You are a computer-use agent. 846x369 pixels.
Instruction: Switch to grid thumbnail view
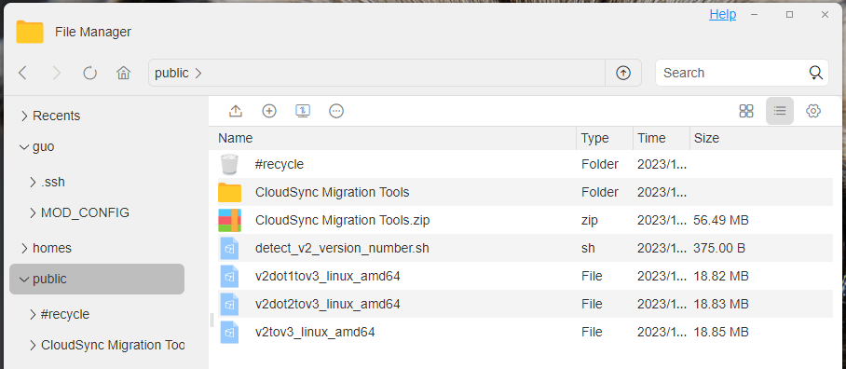(x=746, y=111)
